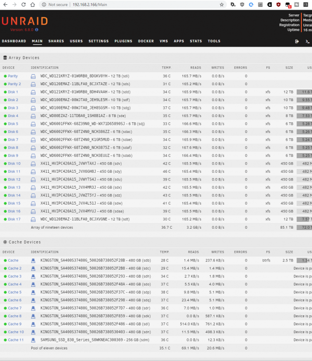Click the SSD icon for Cache 10
312x361 pixels.
click(33, 332)
